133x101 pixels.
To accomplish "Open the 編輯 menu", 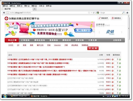I will coord(12,6).
